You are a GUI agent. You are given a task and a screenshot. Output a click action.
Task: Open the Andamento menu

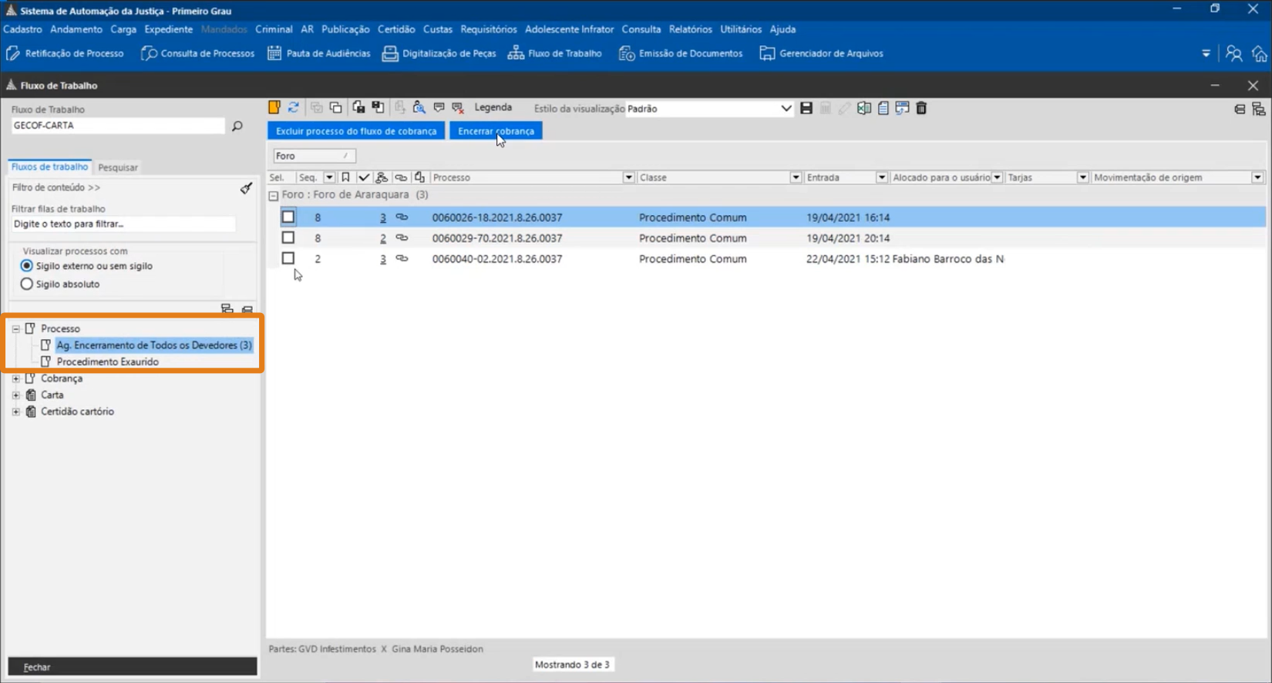click(76, 29)
